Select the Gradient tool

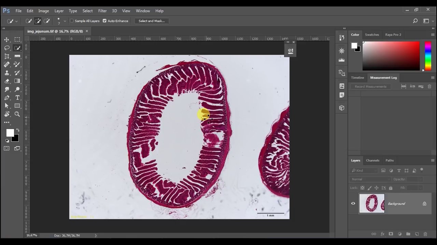[17, 81]
